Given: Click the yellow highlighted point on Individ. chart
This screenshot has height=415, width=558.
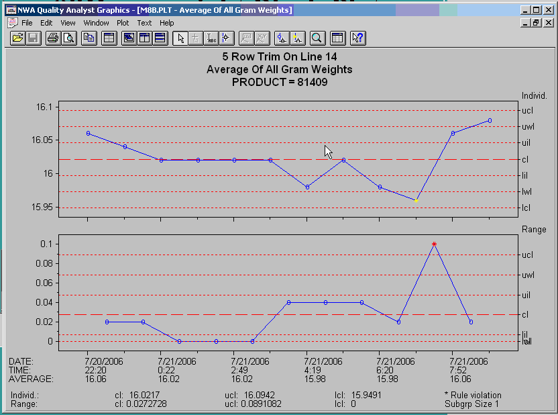Looking at the screenshot, I should (416, 200).
